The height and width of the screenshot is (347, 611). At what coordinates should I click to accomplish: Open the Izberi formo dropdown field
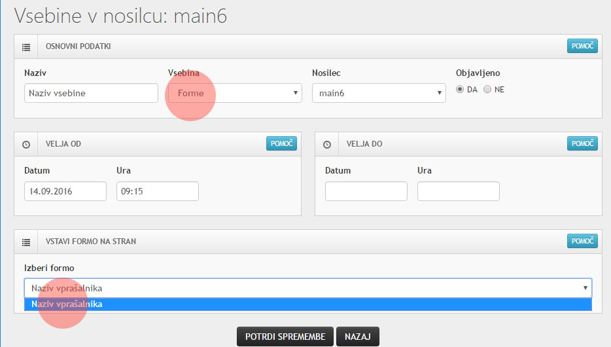(x=308, y=288)
